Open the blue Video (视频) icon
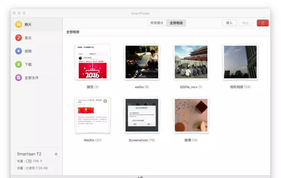Screen dimensions: 281x178 [18, 51]
